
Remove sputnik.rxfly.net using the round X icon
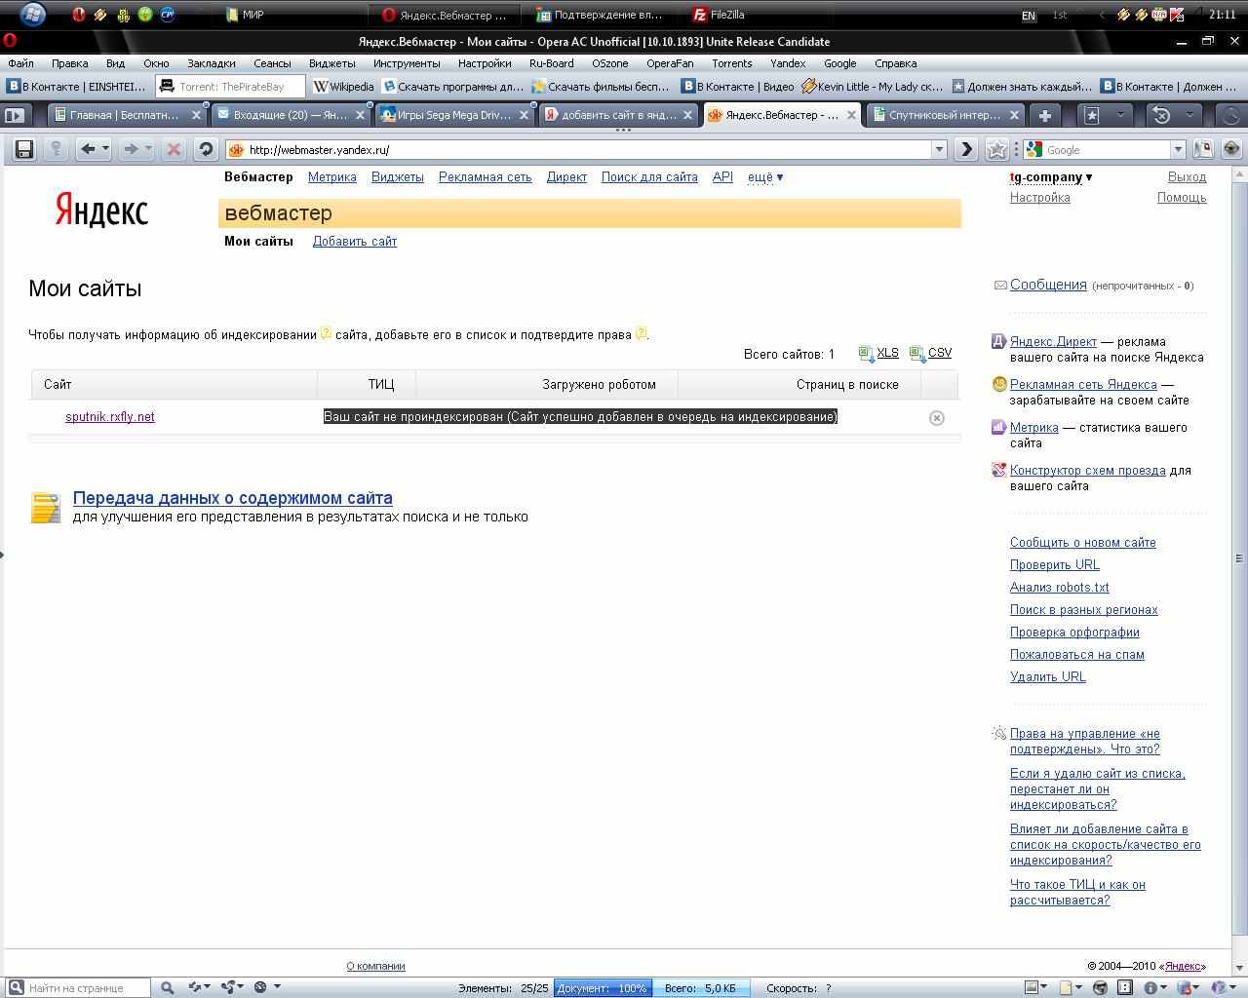point(936,418)
